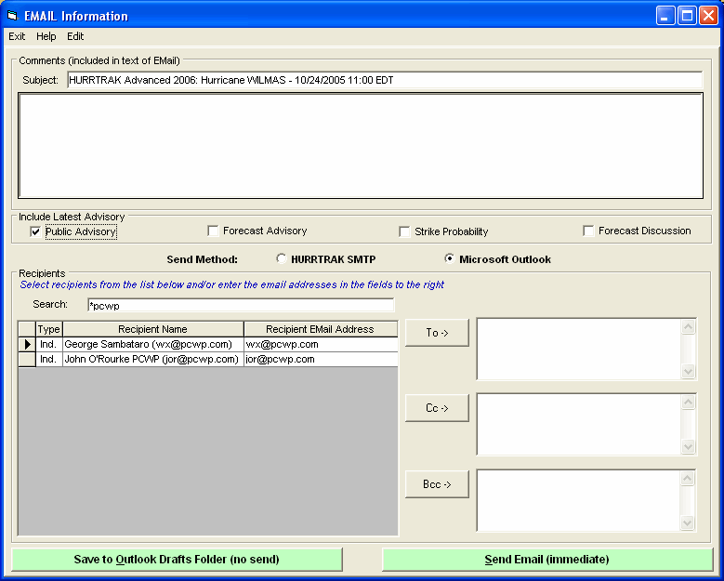Select HURRTRAK SMTP send method

(x=282, y=259)
